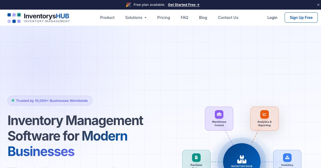The width and height of the screenshot is (321, 168).
Task: Click the Free plan available text
Action: tap(149, 5)
